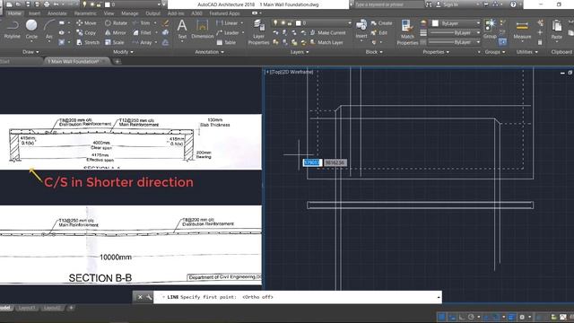Click the layer color swatch in Layers dropdown
574x323 pixels.
coord(299,23)
